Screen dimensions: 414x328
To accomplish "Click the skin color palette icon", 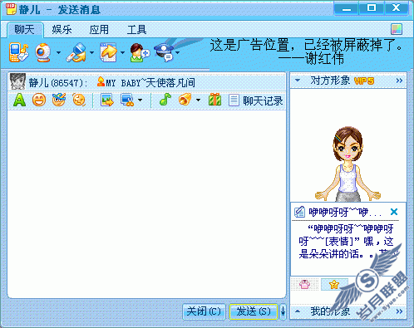I will (397, 29).
